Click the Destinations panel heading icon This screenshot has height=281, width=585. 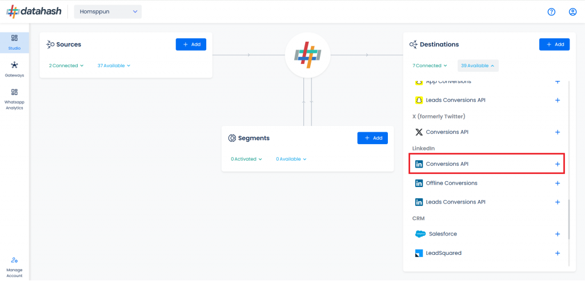point(414,44)
